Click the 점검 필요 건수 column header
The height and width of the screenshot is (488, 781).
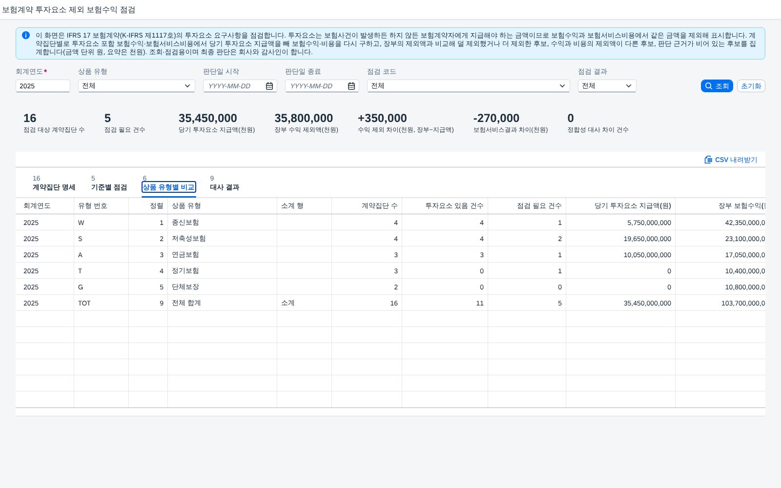527,206
